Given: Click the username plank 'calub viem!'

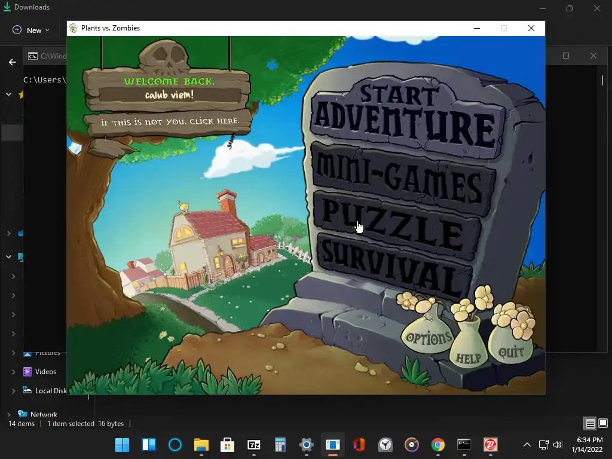Looking at the screenshot, I should pos(169,95).
